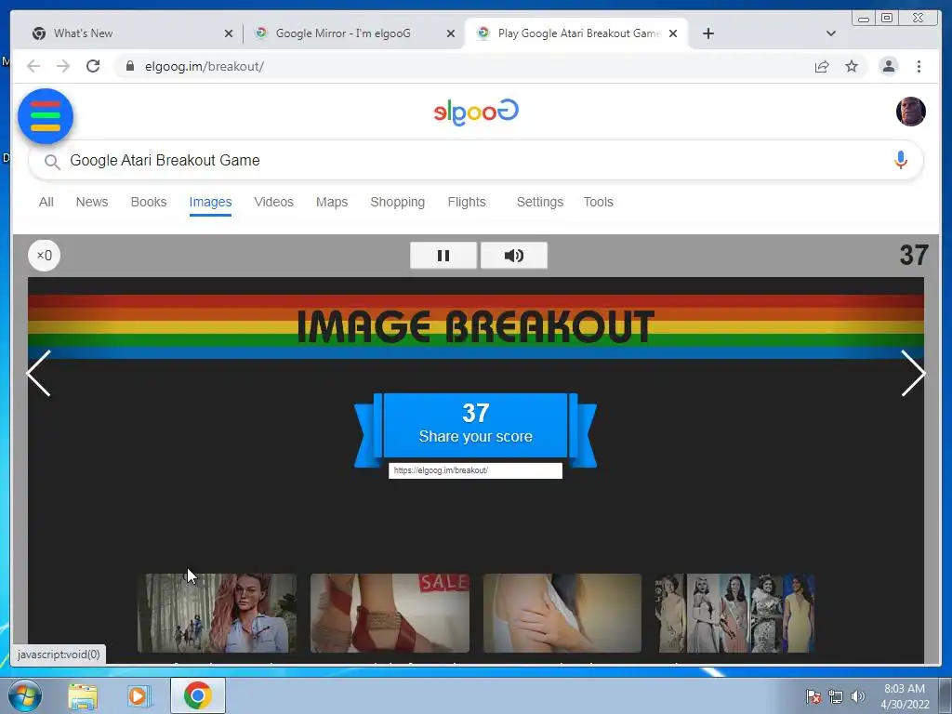Select the share URL text field
The height and width of the screenshot is (714, 952).
point(475,470)
